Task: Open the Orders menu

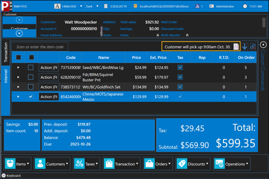Action: point(158,164)
